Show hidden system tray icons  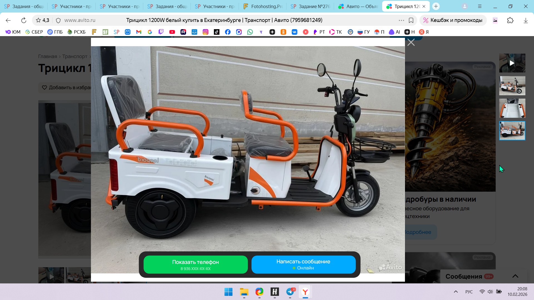pyautogui.click(x=456, y=292)
